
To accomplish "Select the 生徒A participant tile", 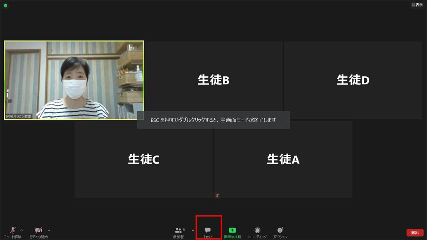I will pyautogui.click(x=283, y=159).
